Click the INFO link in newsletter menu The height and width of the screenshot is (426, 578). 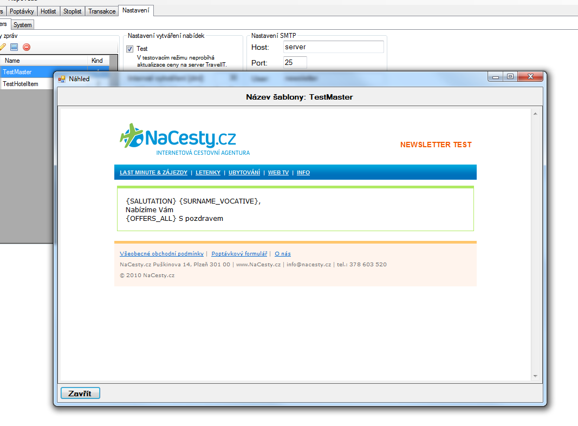[x=303, y=172]
